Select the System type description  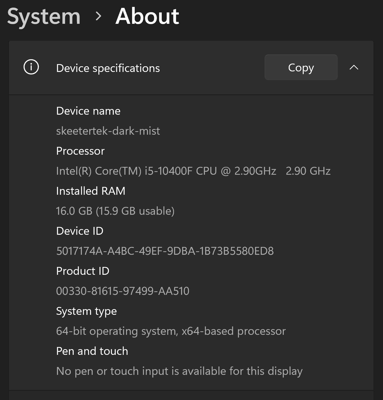pos(171,331)
